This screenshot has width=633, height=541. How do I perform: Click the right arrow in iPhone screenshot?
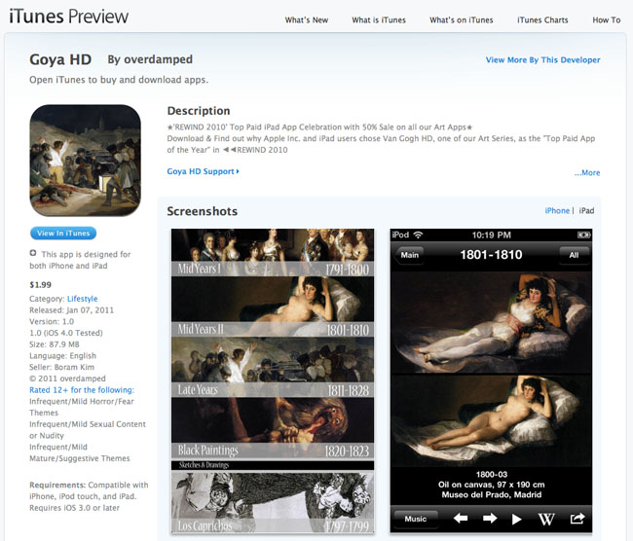[x=490, y=518]
